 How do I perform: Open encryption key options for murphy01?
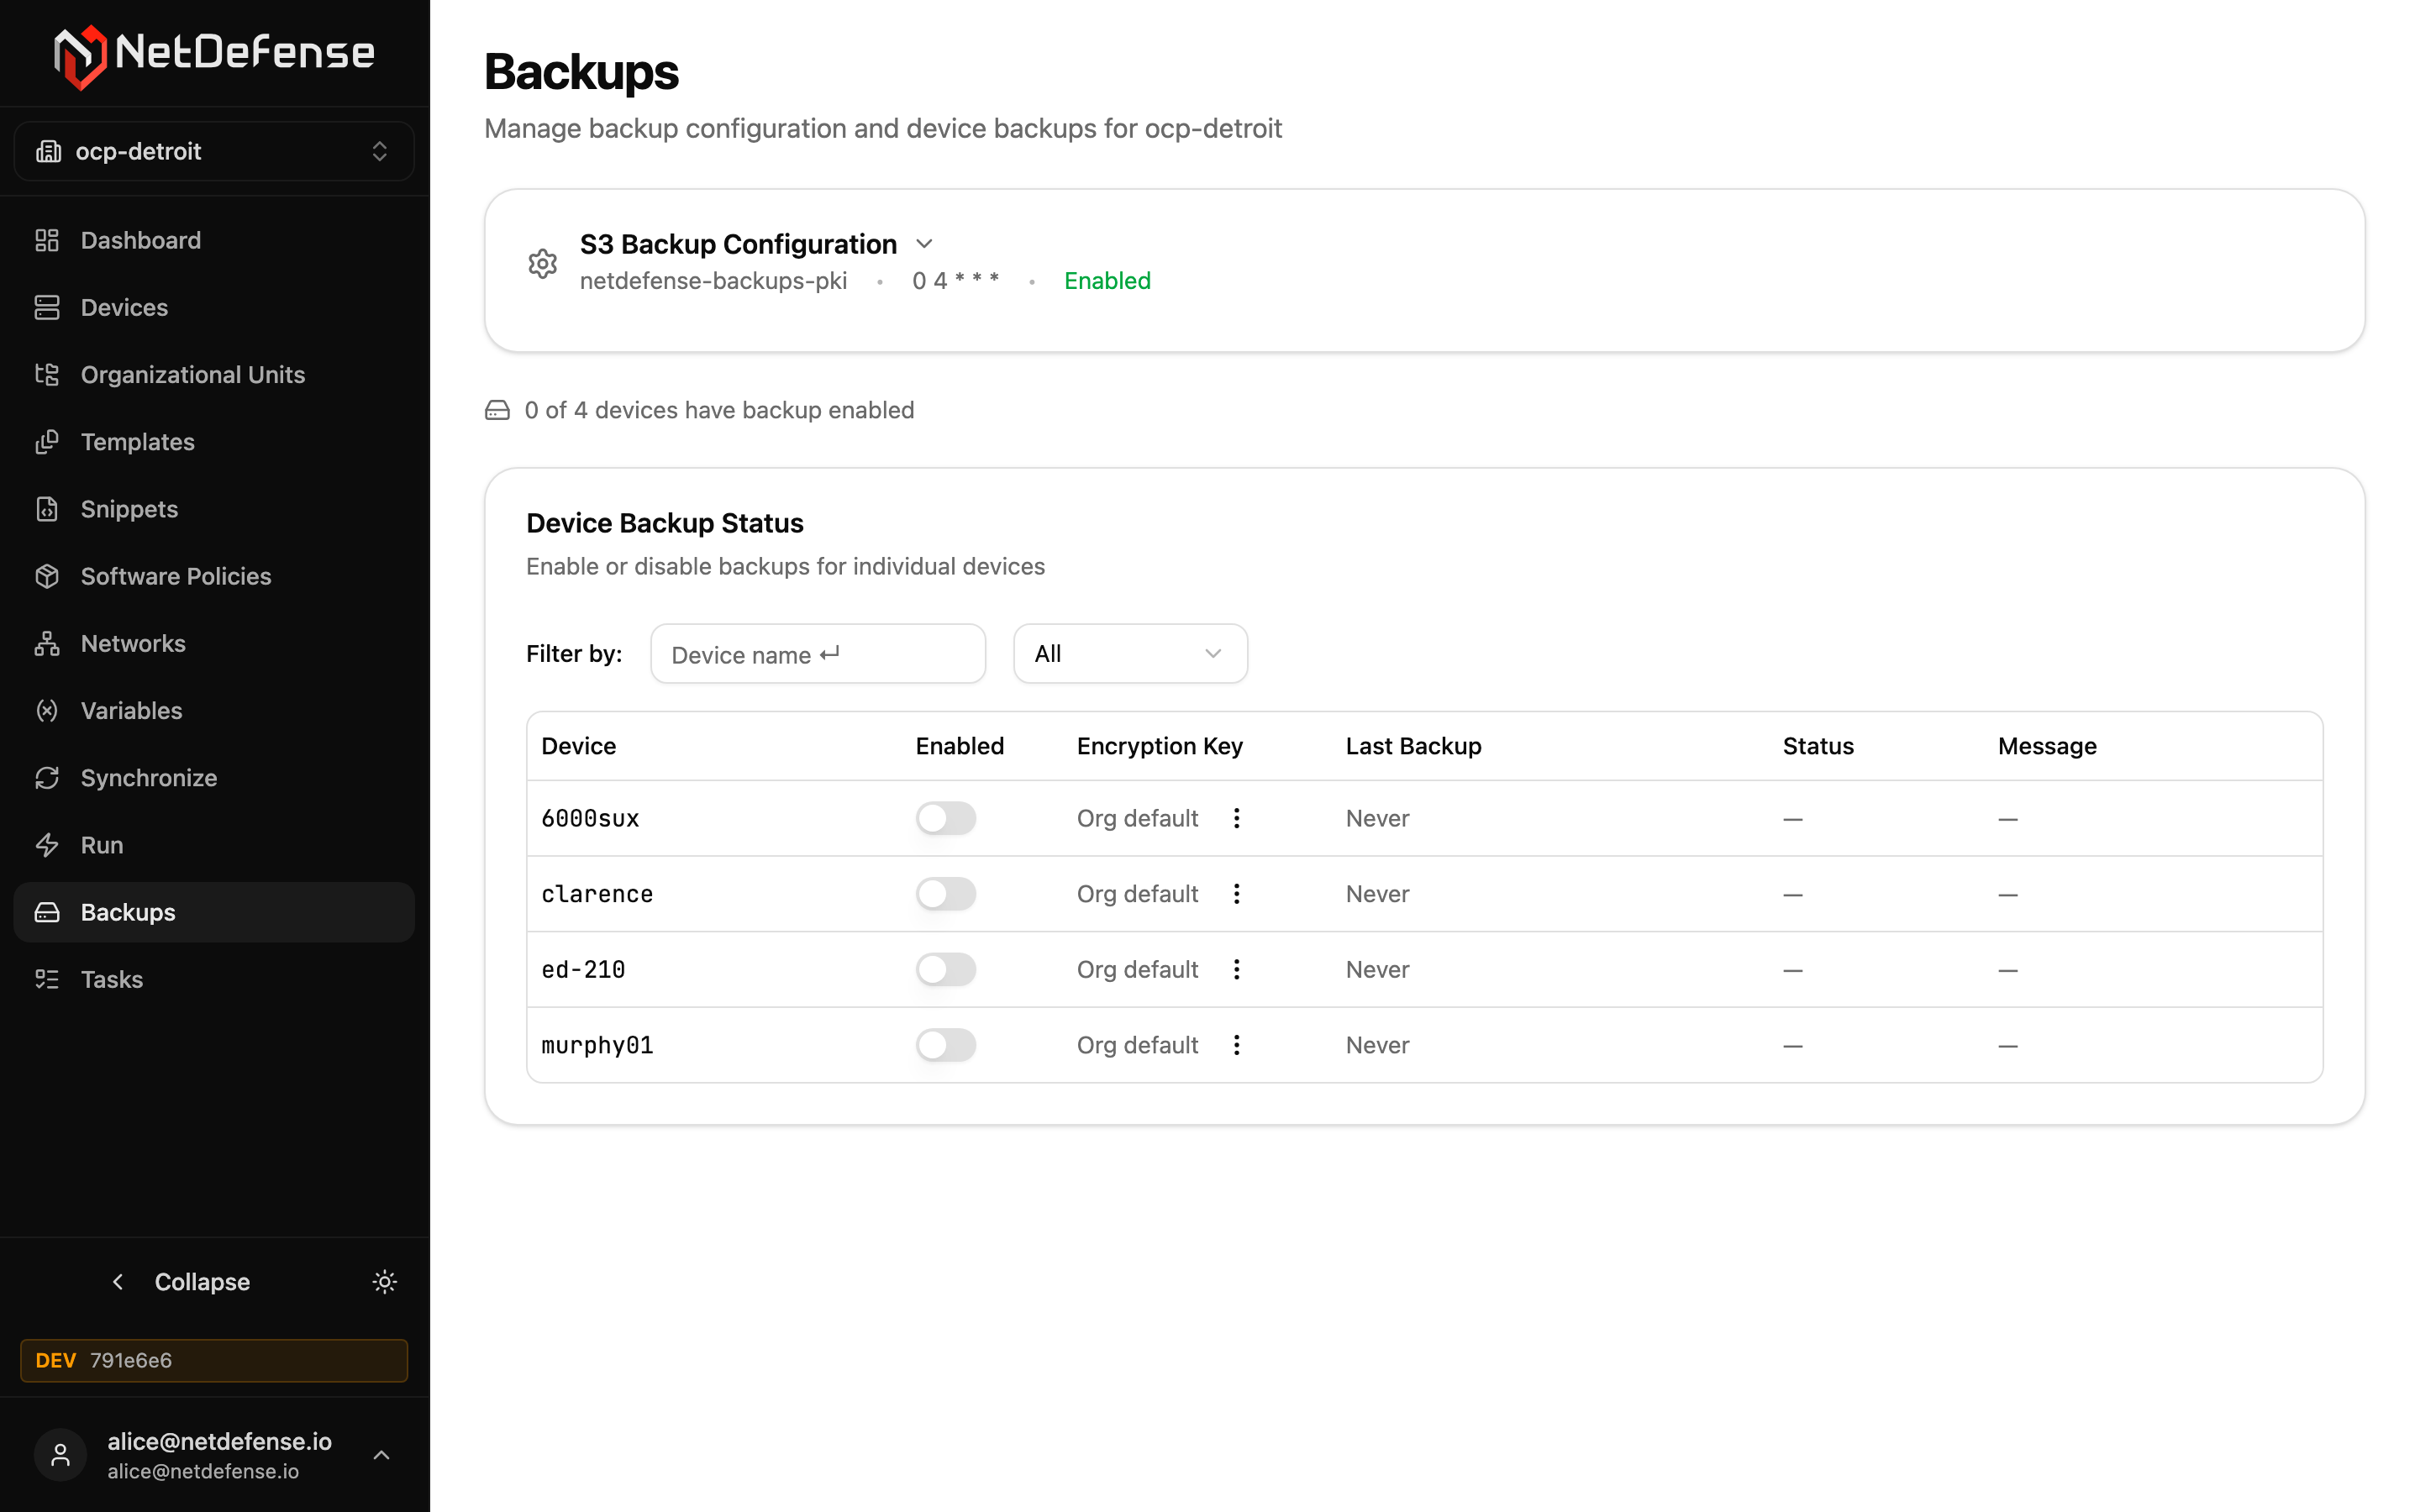pos(1237,1045)
